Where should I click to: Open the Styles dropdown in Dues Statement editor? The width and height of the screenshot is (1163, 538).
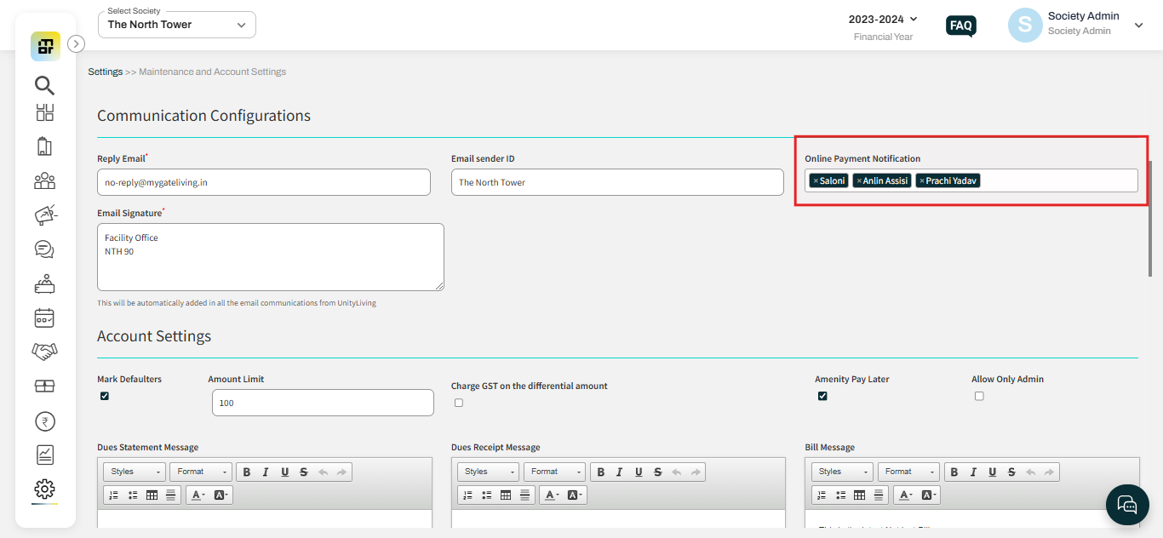[x=133, y=471]
